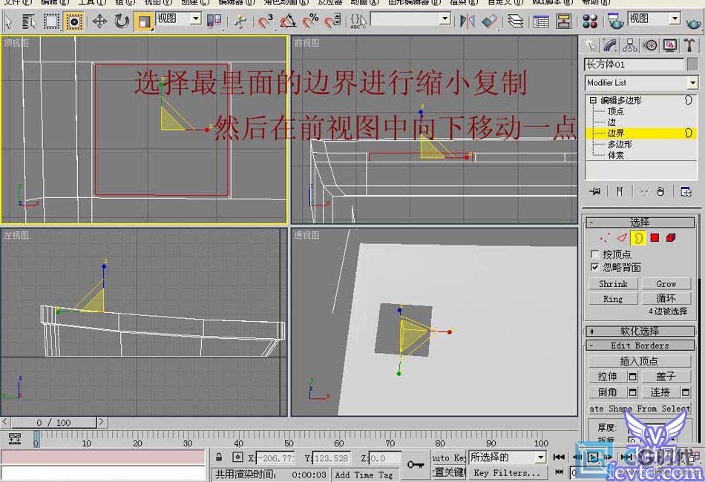Choose Edge selection level triangle icon
The width and height of the screenshot is (705, 482).
[x=622, y=238]
